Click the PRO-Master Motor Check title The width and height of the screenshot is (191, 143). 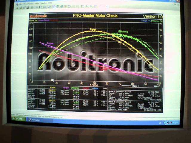click(x=95, y=15)
